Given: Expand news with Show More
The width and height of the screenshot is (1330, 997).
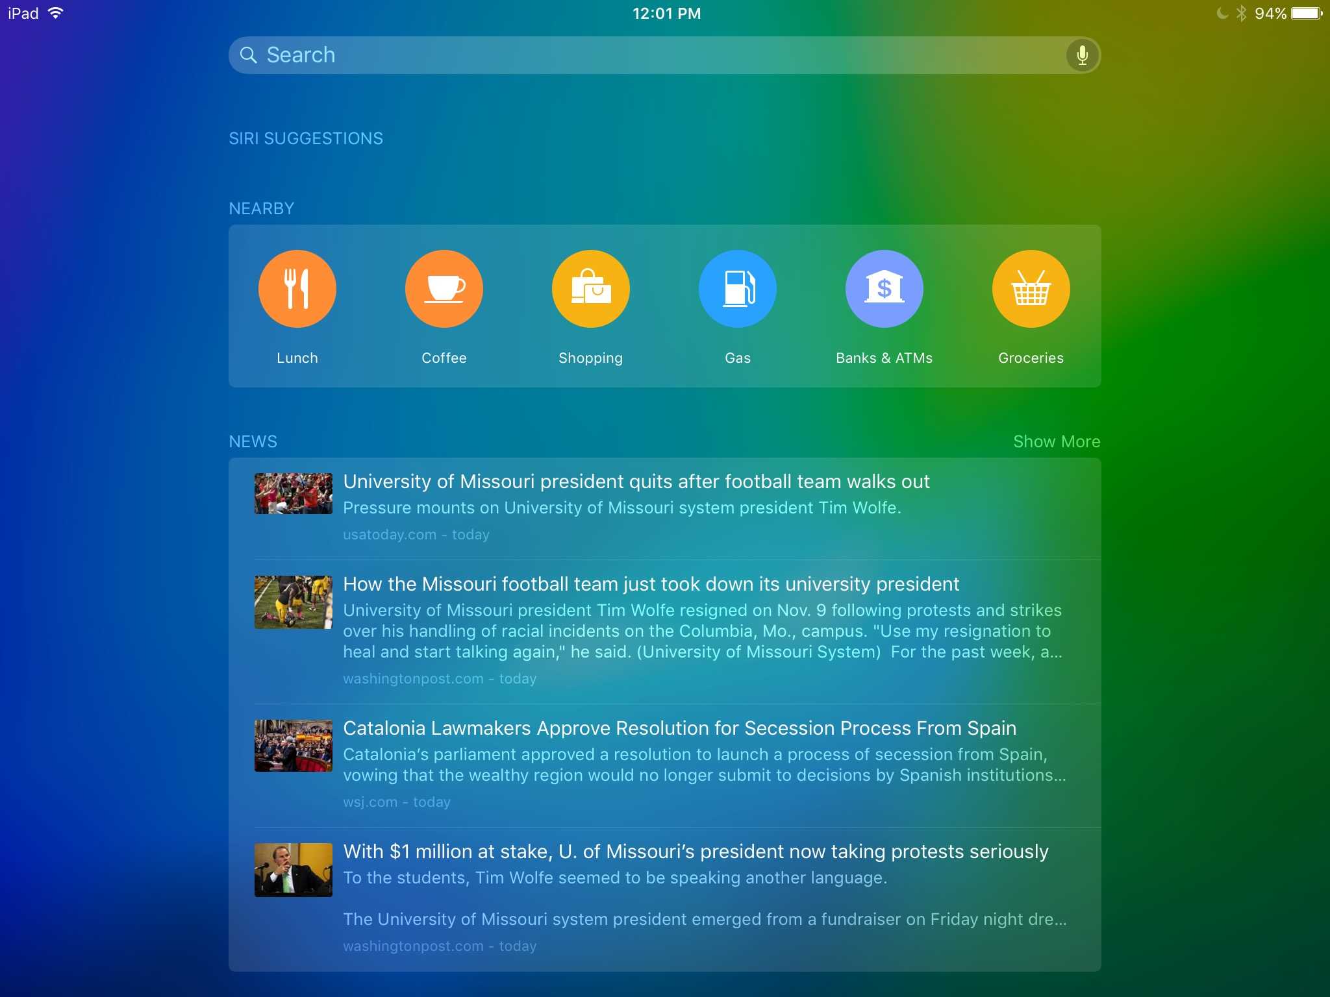Looking at the screenshot, I should coord(1056,441).
